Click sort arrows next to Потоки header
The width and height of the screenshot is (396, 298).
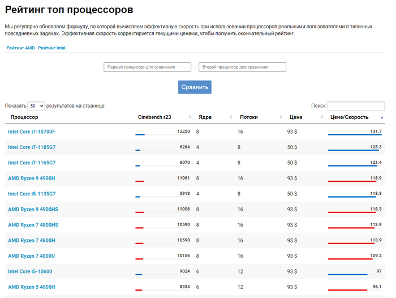click(281, 117)
